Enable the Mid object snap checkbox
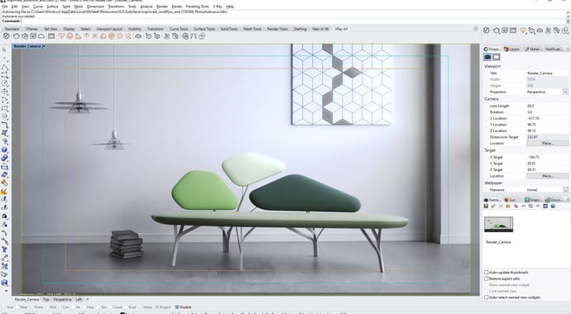571x314 pixels. point(46,307)
